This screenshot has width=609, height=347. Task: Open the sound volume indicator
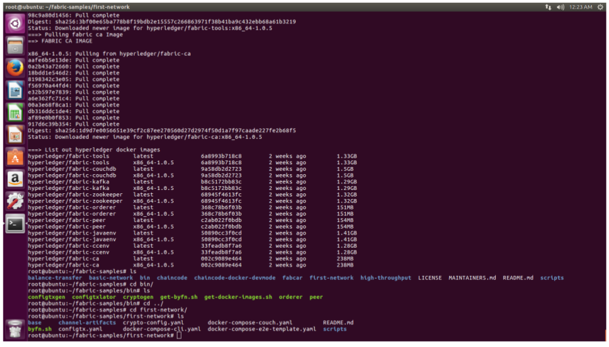(x=560, y=7)
